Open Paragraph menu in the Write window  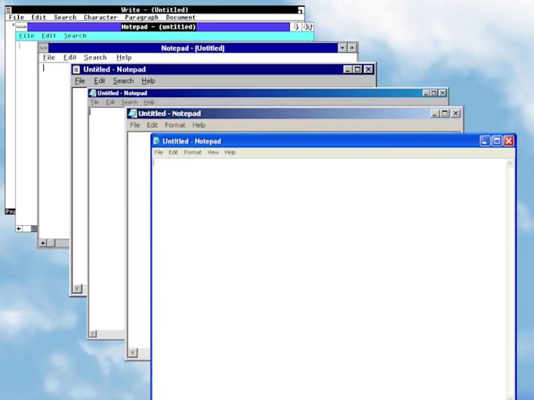pos(141,17)
